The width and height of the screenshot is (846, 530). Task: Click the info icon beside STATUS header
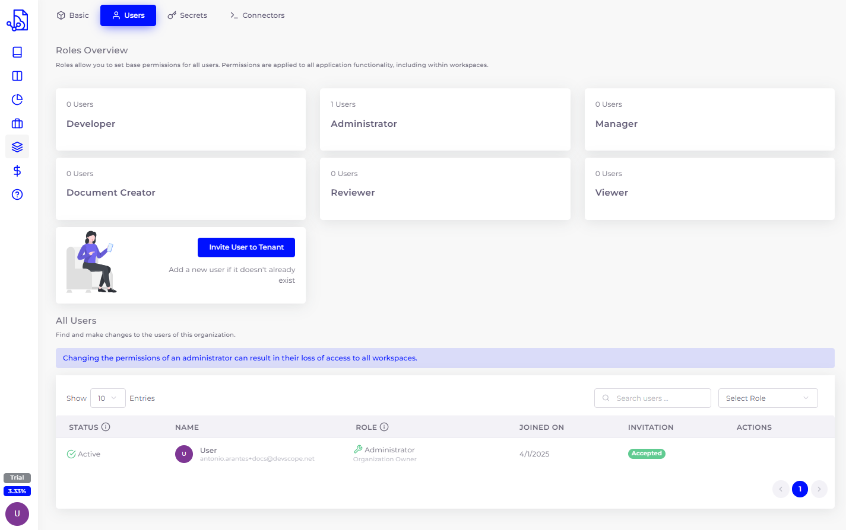(106, 427)
